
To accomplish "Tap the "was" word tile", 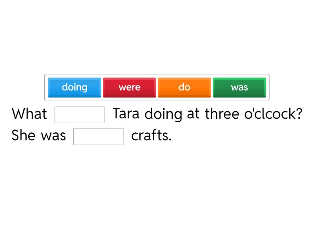I will coord(239,87).
